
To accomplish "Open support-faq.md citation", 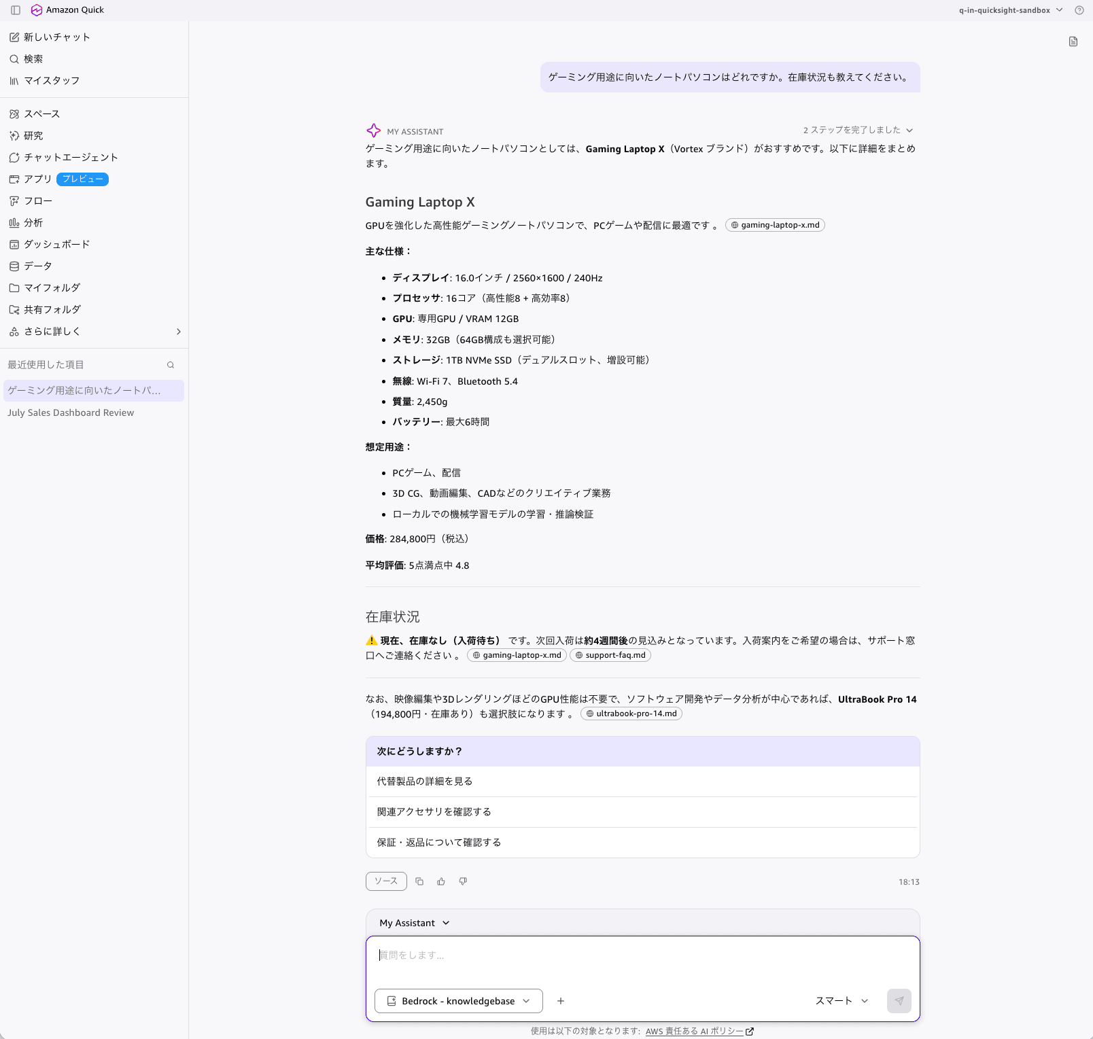I will (x=610, y=655).
